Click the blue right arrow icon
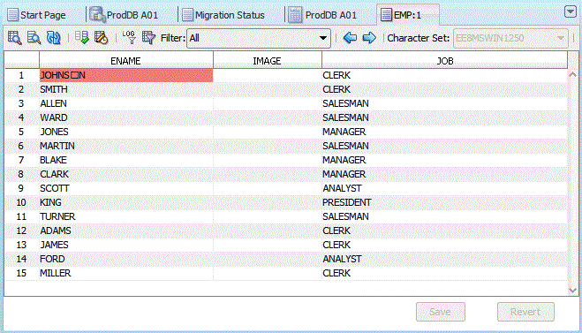 (369, 38)
